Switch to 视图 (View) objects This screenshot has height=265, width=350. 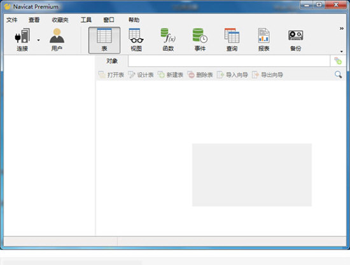pos(136,40)
